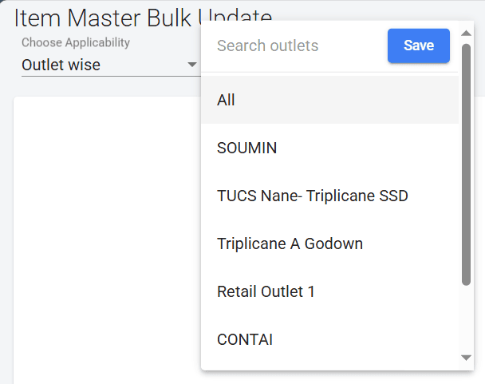Expand the Choose Applicability dropdown arrow
Screen dimensions: 485x384
click(191, 65)
